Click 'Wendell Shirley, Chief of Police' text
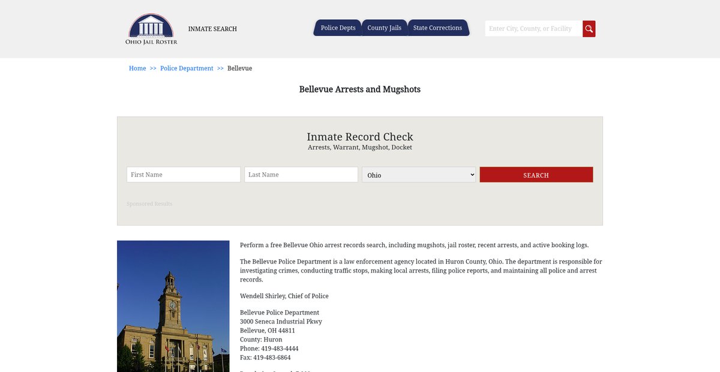Screen dimensions: 720x372 pos(284,296)
